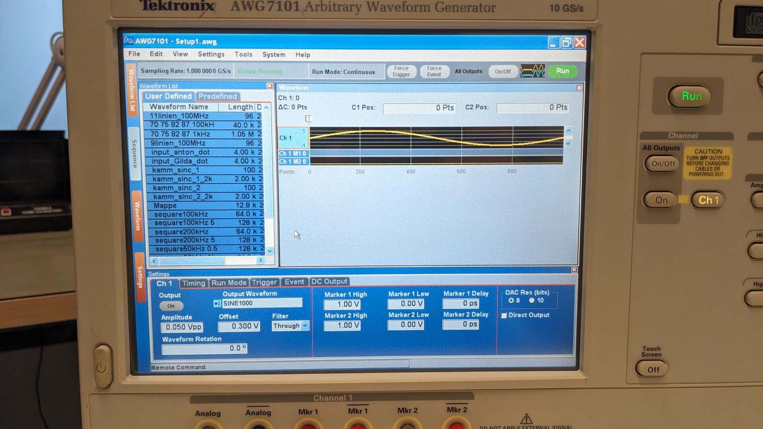Switch to the Event settings tab
The height and width of the screenshot is (429, 763).
[294, 282]
